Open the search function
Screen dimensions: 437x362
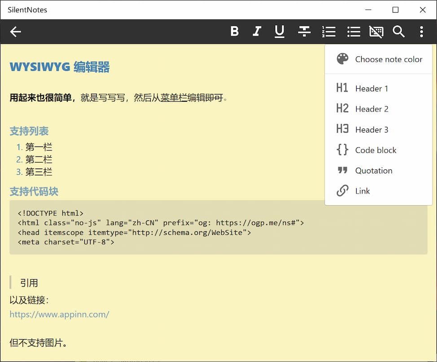[399, 31]
